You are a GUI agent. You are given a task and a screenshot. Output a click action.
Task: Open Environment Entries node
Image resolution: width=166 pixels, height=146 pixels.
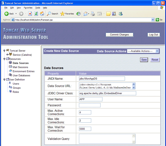(24, 71)
